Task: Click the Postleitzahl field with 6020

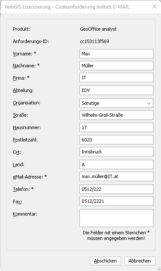Action: pos(116,140)
